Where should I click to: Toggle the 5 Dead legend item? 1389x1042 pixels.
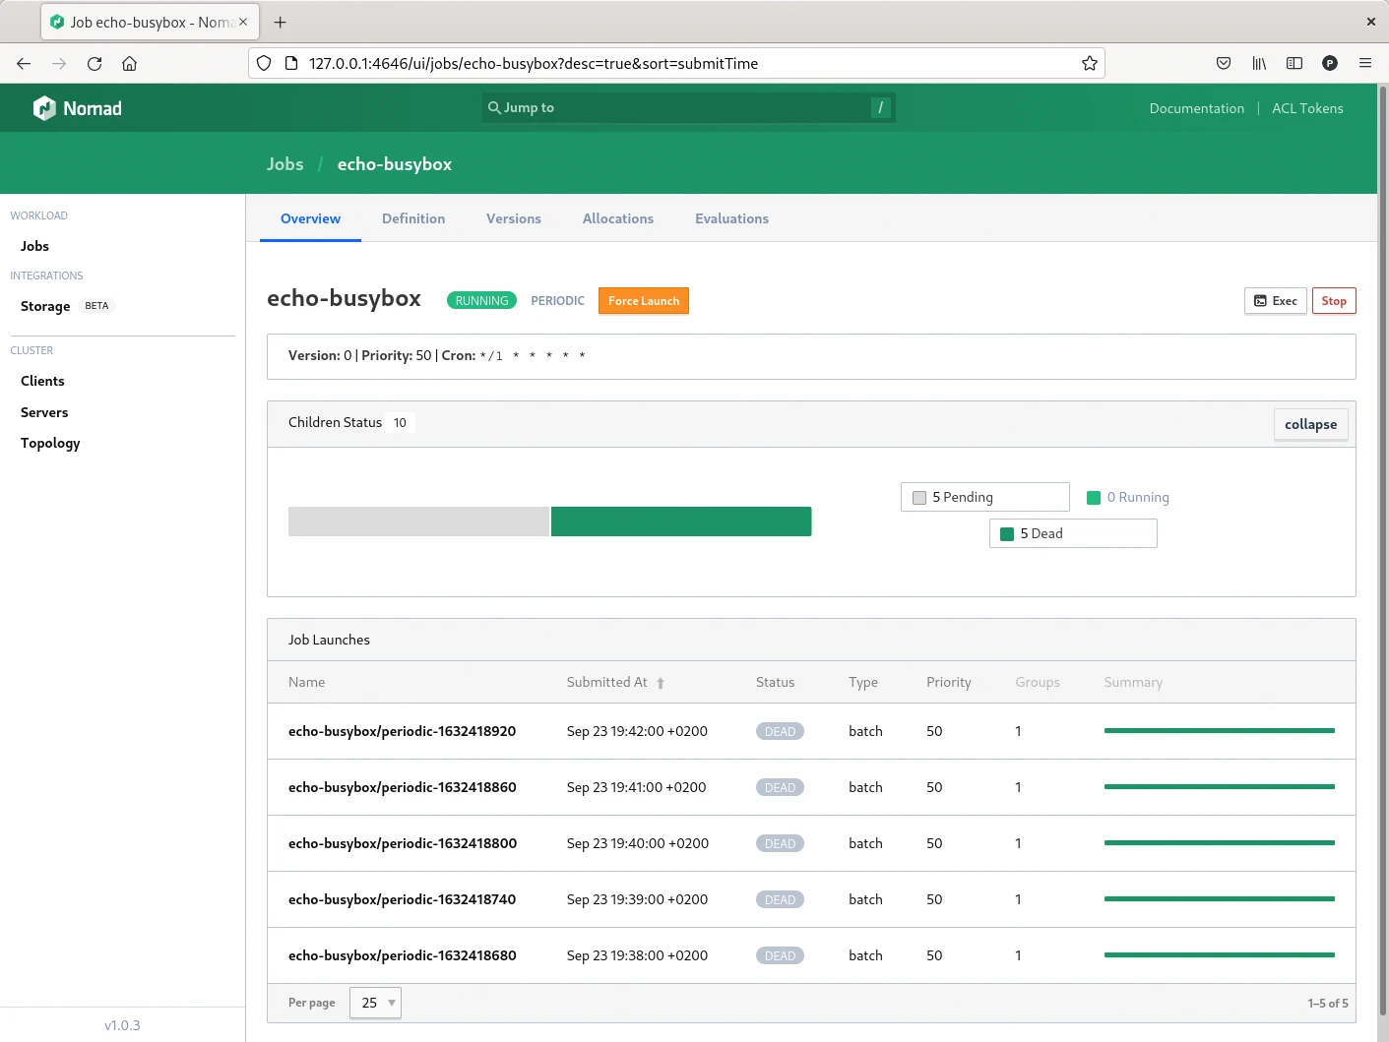(x=1072, y=533)
